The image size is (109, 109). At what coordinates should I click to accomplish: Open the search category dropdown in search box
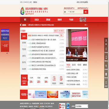tap(66, 12)
